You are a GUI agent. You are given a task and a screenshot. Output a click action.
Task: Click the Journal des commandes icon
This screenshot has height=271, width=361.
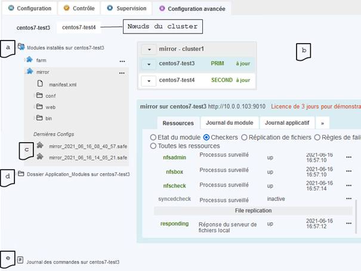(20, 260)
